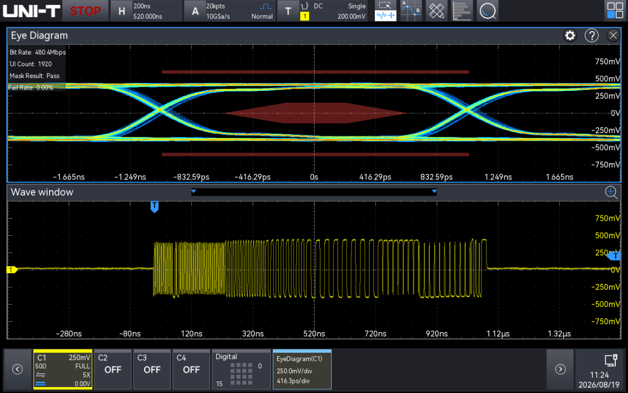Click the 200ns timebase value
The width and height of the screenshot is (628, 393).
pos(142,6)
